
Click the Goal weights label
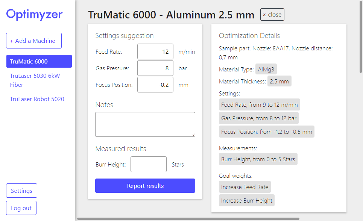coord(236,176)
